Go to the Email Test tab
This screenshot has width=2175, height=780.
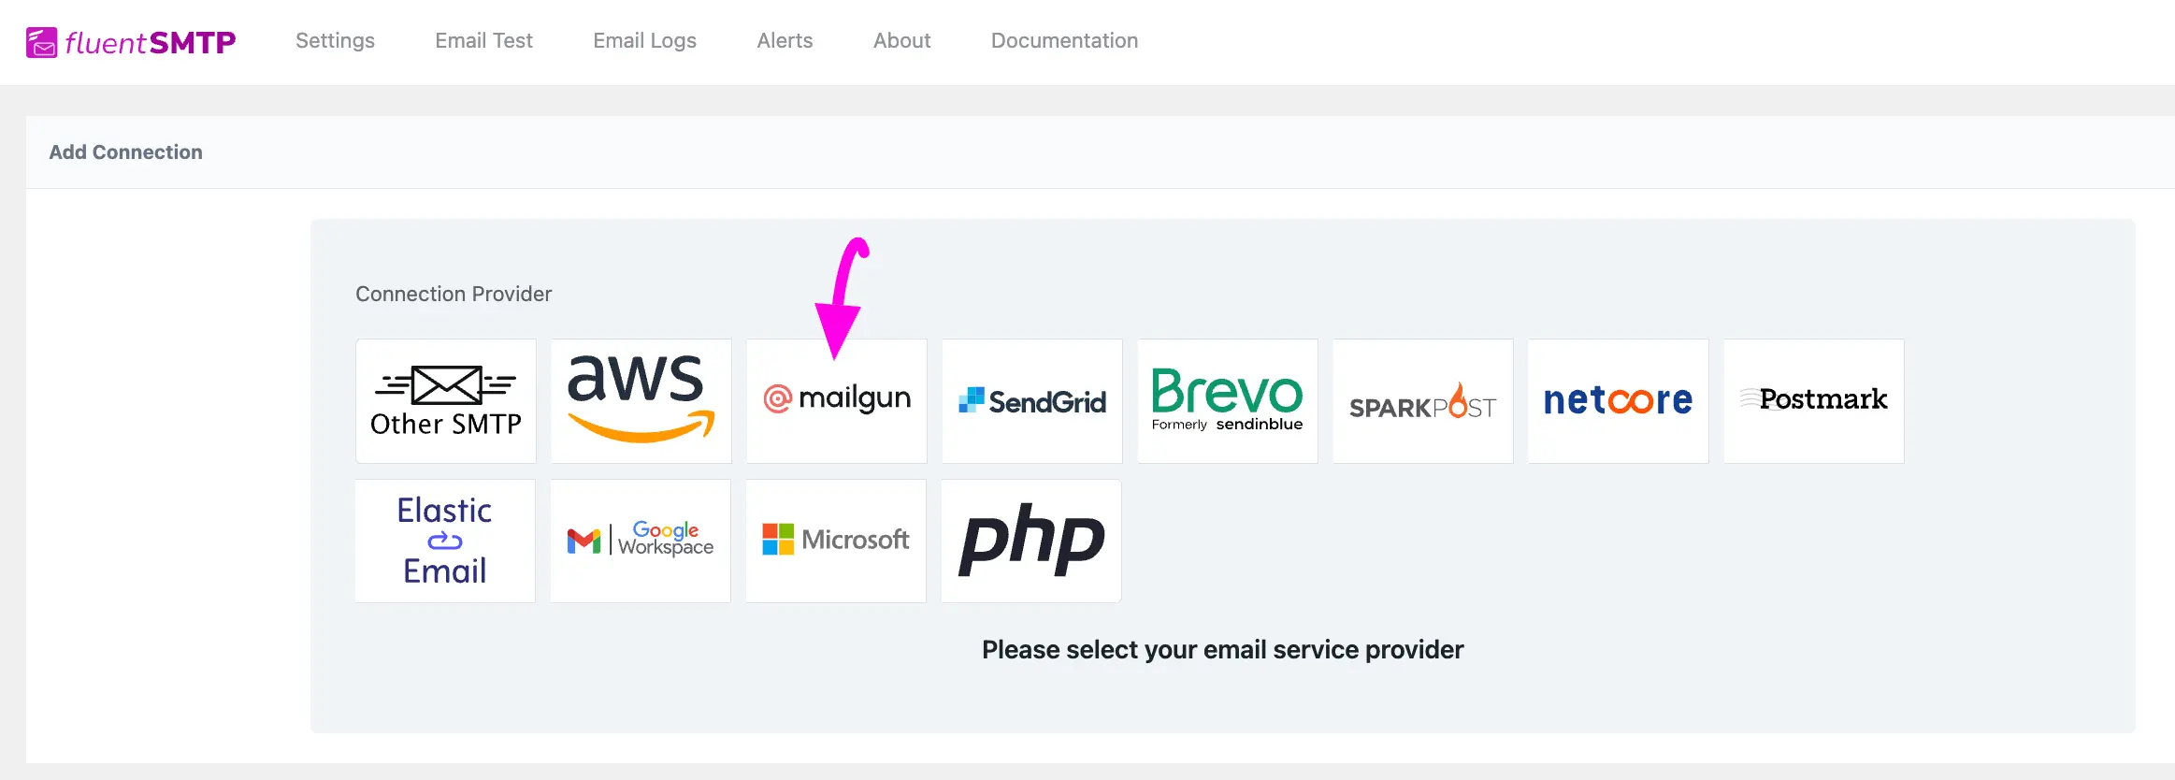[x=483, y=41]
